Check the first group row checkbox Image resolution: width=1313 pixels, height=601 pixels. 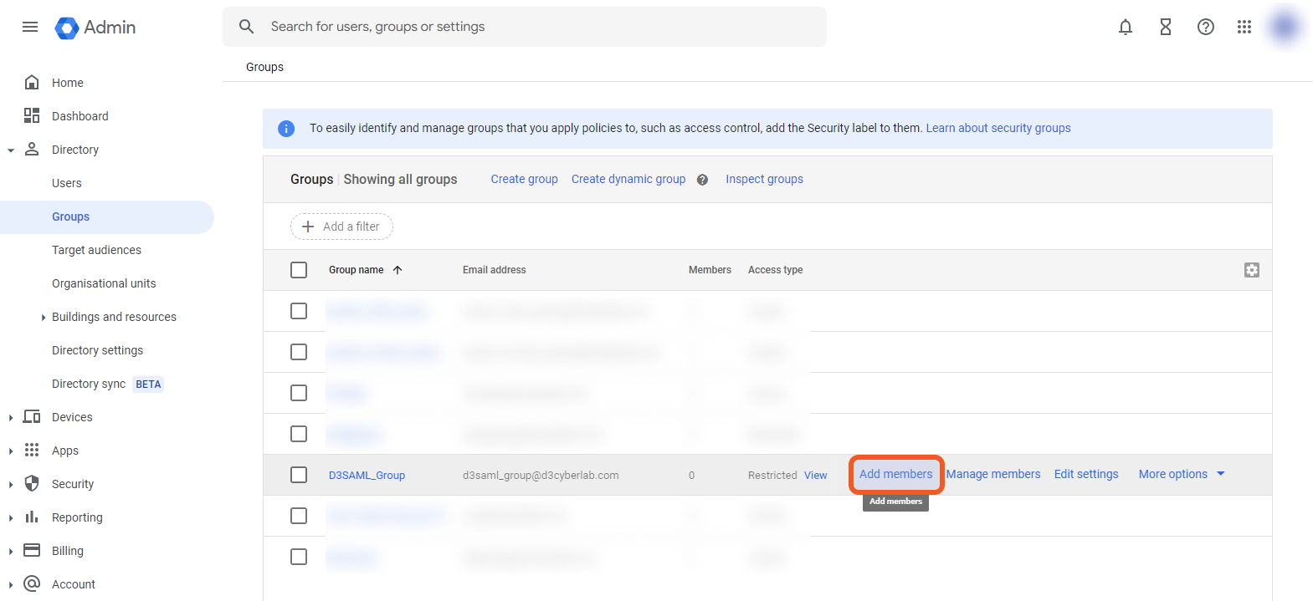click(299, 311)
